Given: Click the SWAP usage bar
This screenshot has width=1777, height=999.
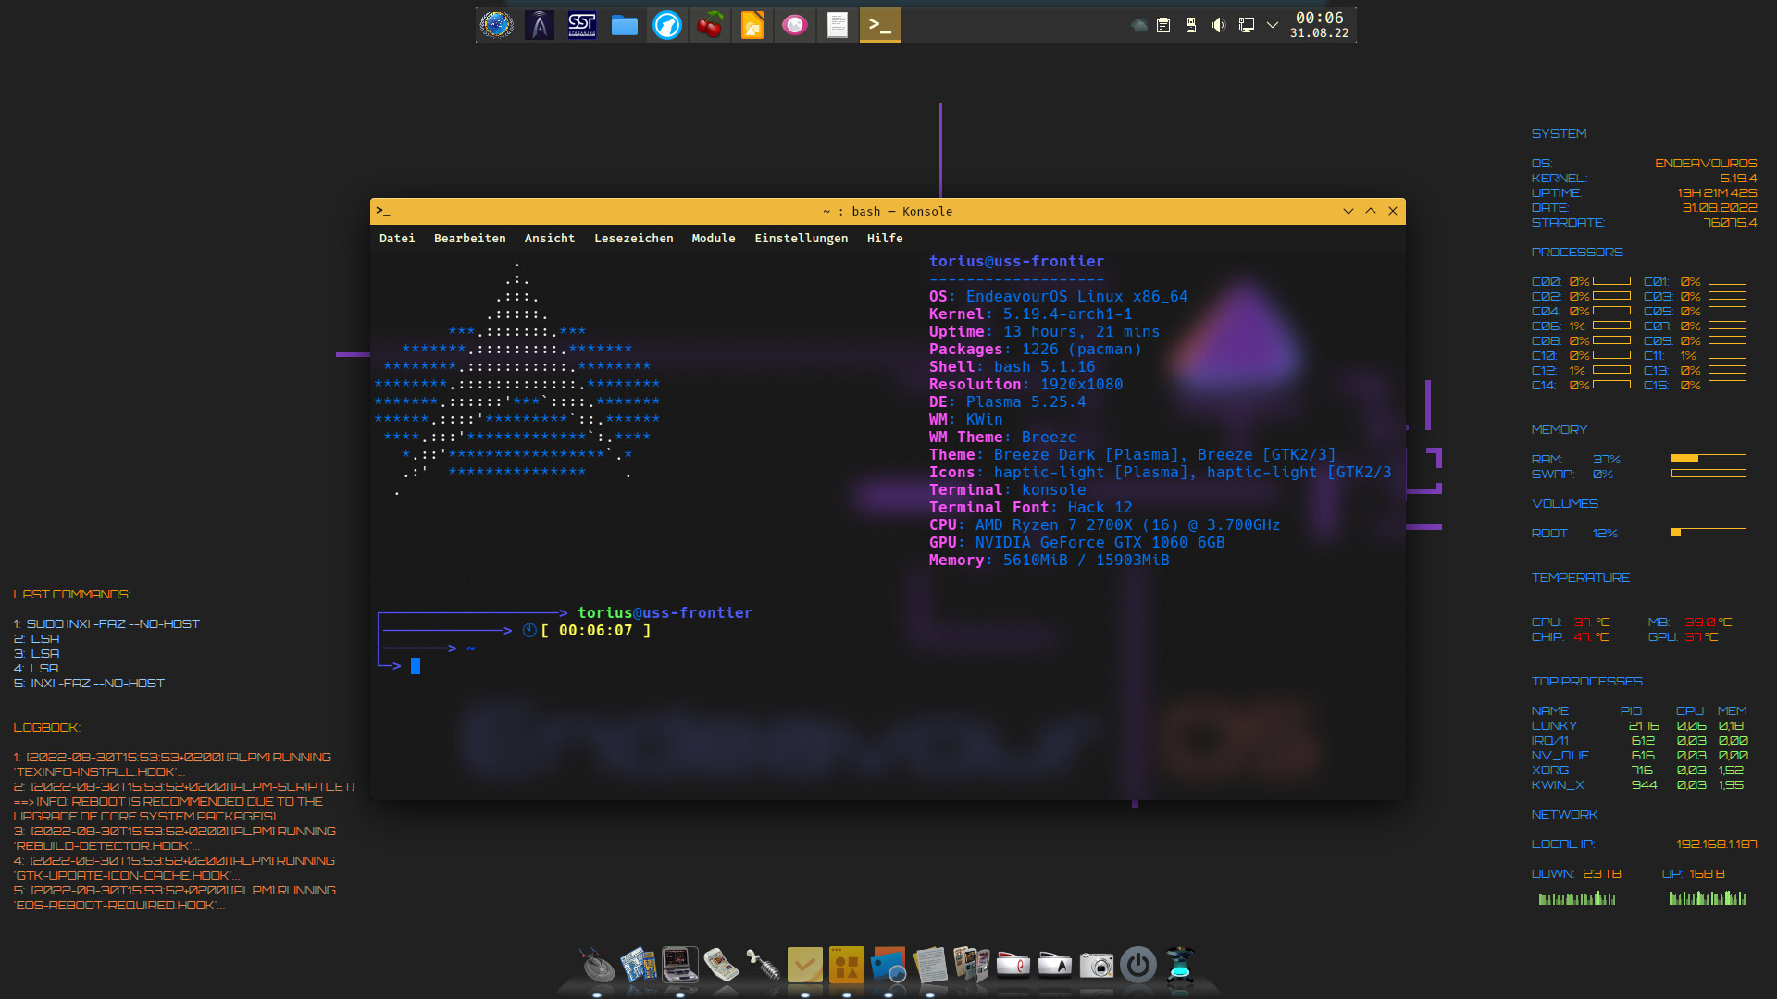Looking at the screenshot, I should (x=1709, y=474).
